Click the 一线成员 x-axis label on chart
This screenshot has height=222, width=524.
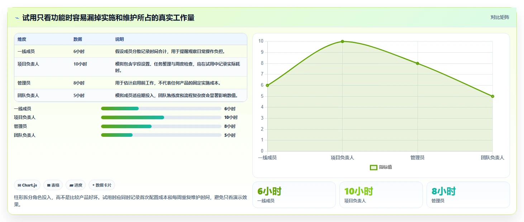pos(267,158)
